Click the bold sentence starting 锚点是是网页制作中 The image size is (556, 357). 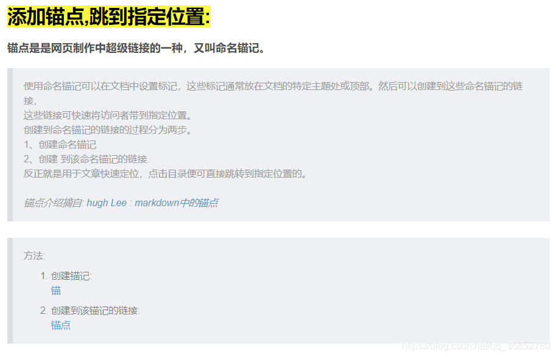tap(136, 48)
